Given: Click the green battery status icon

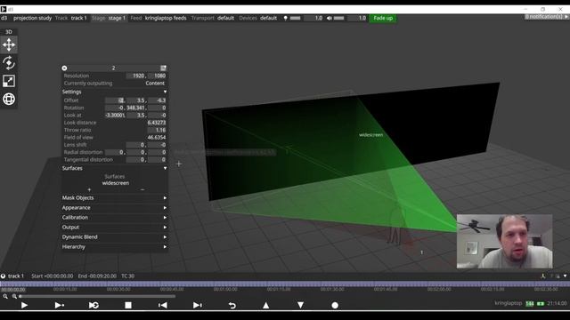Looking at the screenshot, I should (541, 303).
